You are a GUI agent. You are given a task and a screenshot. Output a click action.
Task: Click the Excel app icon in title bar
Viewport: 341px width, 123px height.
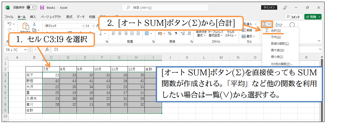(7, 8)
